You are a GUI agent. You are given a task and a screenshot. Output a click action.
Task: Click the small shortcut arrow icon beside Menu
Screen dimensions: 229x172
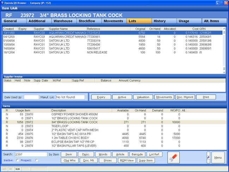(209, 158)
